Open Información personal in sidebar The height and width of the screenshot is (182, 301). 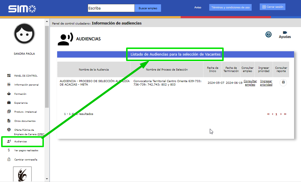(26, 85)
